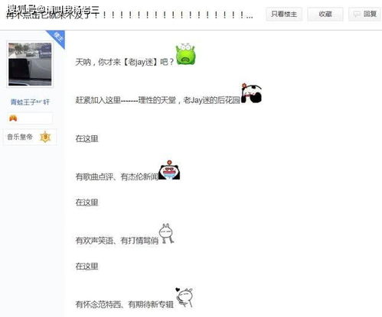The image size is (382, 317).
Task: Click the 只看楼主 button
Action: tap(284, 14)
